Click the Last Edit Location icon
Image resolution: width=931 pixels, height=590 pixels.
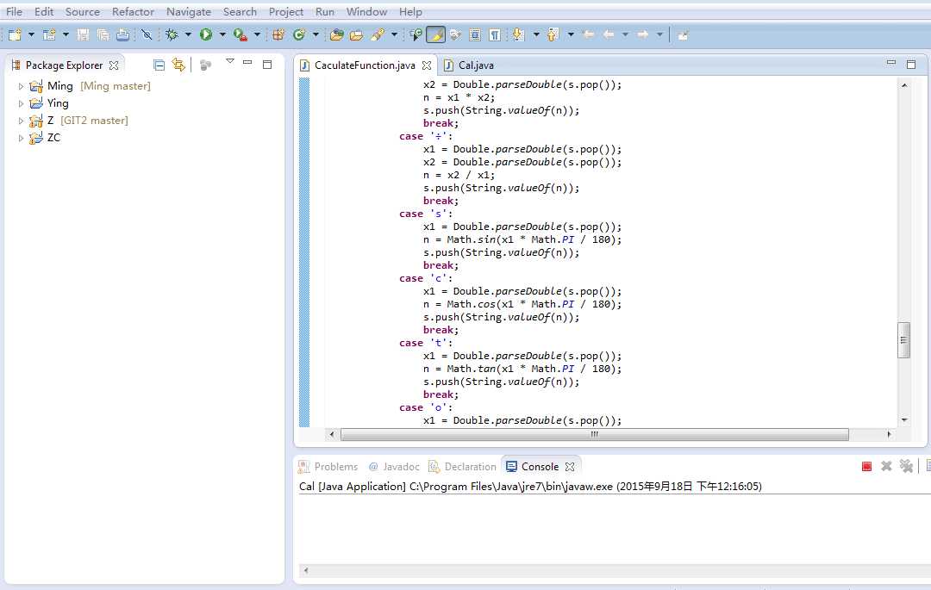[589, 35]
